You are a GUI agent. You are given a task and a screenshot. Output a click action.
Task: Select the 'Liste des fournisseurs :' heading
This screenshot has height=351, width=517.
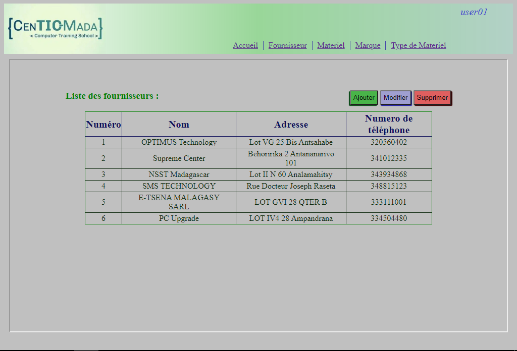[112, 96]
